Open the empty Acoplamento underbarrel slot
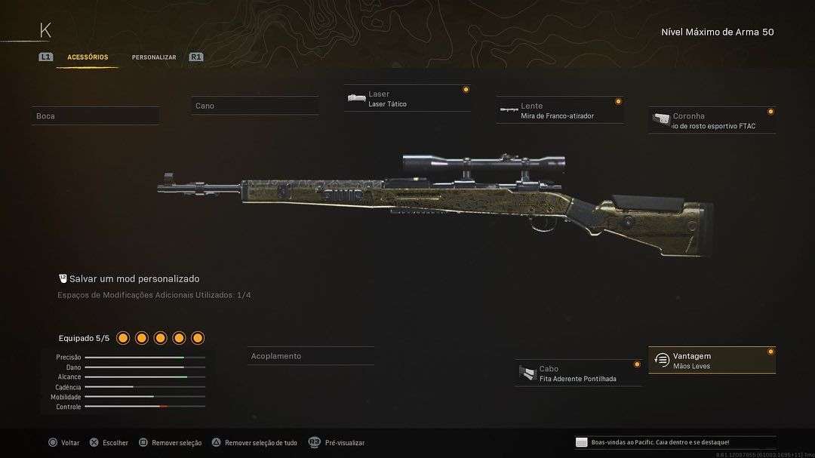Image resolution: width=815 pixels, height=458 pixels. tap(311, 356)
